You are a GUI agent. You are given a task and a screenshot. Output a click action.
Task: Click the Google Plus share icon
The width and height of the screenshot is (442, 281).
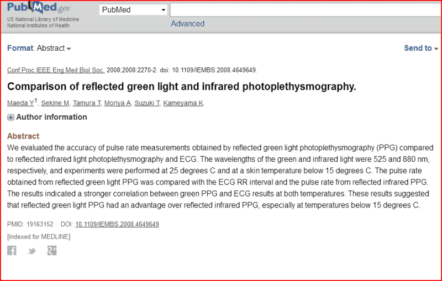point(52,251)
